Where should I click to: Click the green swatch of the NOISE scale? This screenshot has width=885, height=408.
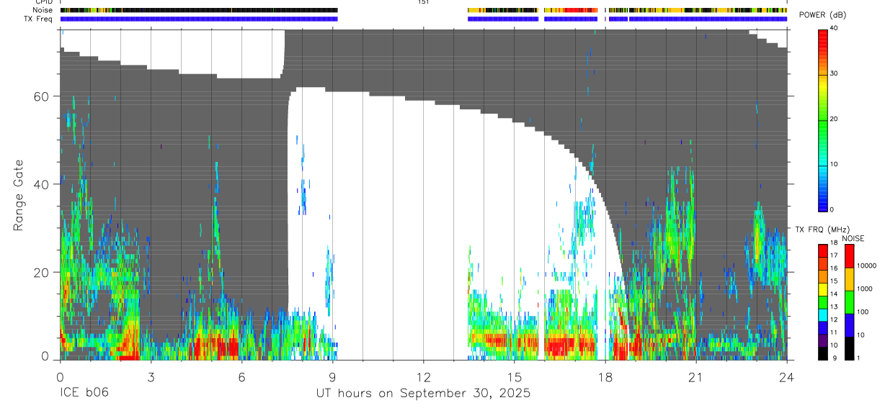pyautogui.click(x=849, y=302)
